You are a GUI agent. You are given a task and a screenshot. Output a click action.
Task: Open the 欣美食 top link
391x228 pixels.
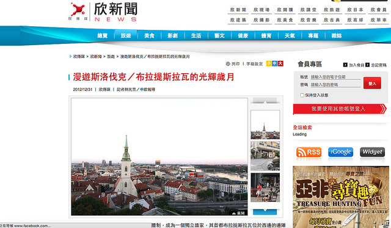(x=285, y=20)
